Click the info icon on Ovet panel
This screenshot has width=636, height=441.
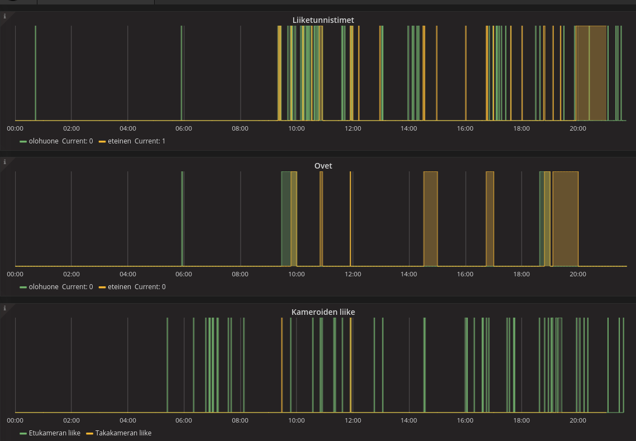[4, 162]
